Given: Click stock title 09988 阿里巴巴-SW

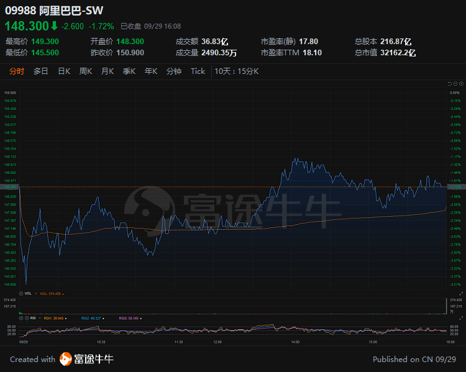Looking at the screenshot, I should coord(54,11).
